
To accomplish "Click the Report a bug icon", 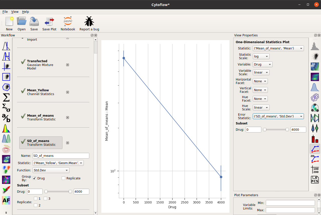I will pos(89,21).
